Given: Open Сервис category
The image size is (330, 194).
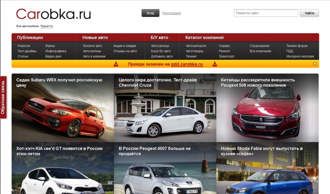Looking at the screenshot, I should (x=224, y=46).
